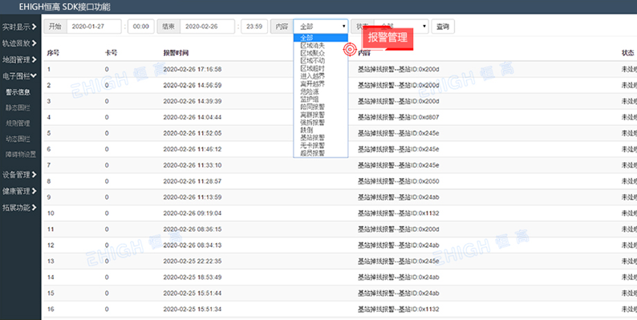
Task: Click the start date field 2020-01-27
Action: tap(94, 26)
